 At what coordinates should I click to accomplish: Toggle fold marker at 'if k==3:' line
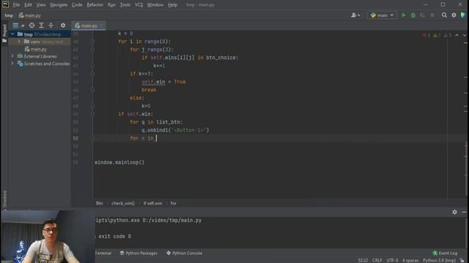pos(93,74)
